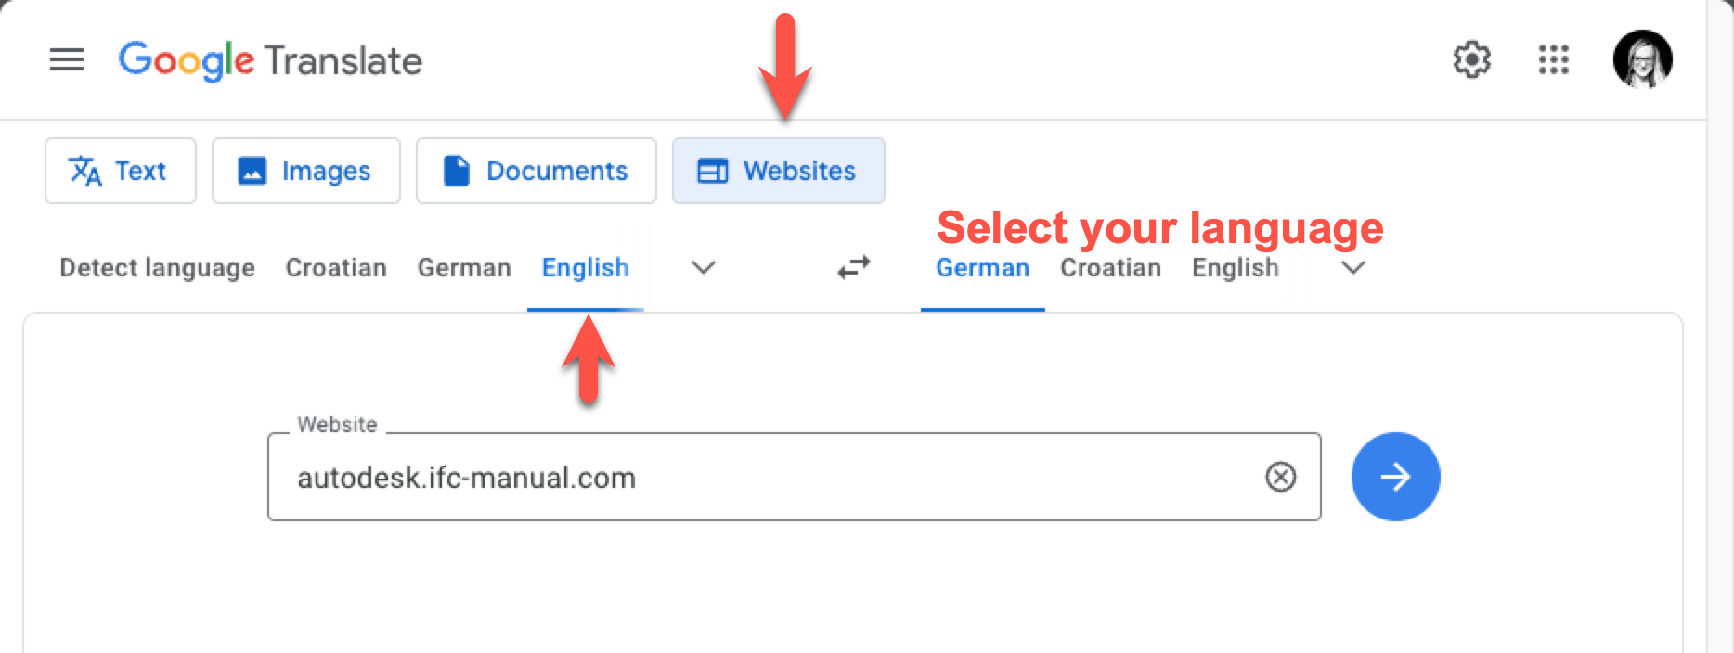Choose Croatian as source language
Image resolution: width=1734 pixels, height=653 pixels.
pyautogui.click(x=336, y=267)
